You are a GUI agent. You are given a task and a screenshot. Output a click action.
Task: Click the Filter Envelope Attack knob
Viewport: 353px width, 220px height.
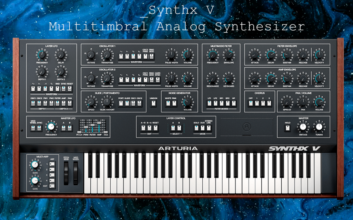pyautogui.click(x=255, y=55)
